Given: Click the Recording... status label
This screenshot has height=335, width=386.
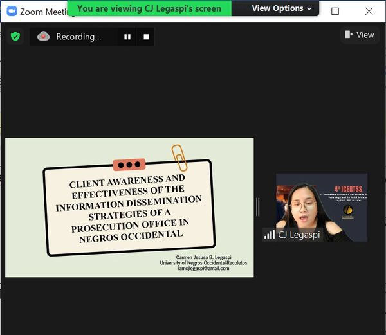Looking at the screenshot, I should coord(78,37).
